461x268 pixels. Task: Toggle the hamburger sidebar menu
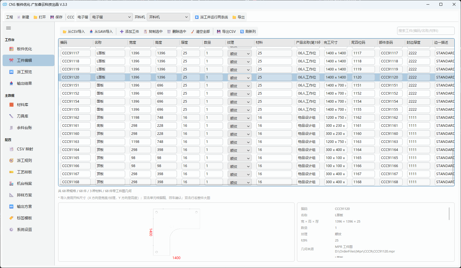(x=8, y=28)
